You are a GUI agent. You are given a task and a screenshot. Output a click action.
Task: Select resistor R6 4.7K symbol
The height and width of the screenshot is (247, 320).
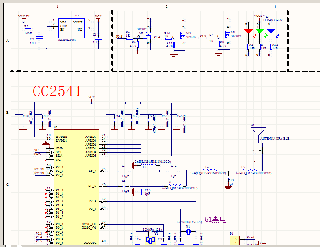tap(138, 44)
